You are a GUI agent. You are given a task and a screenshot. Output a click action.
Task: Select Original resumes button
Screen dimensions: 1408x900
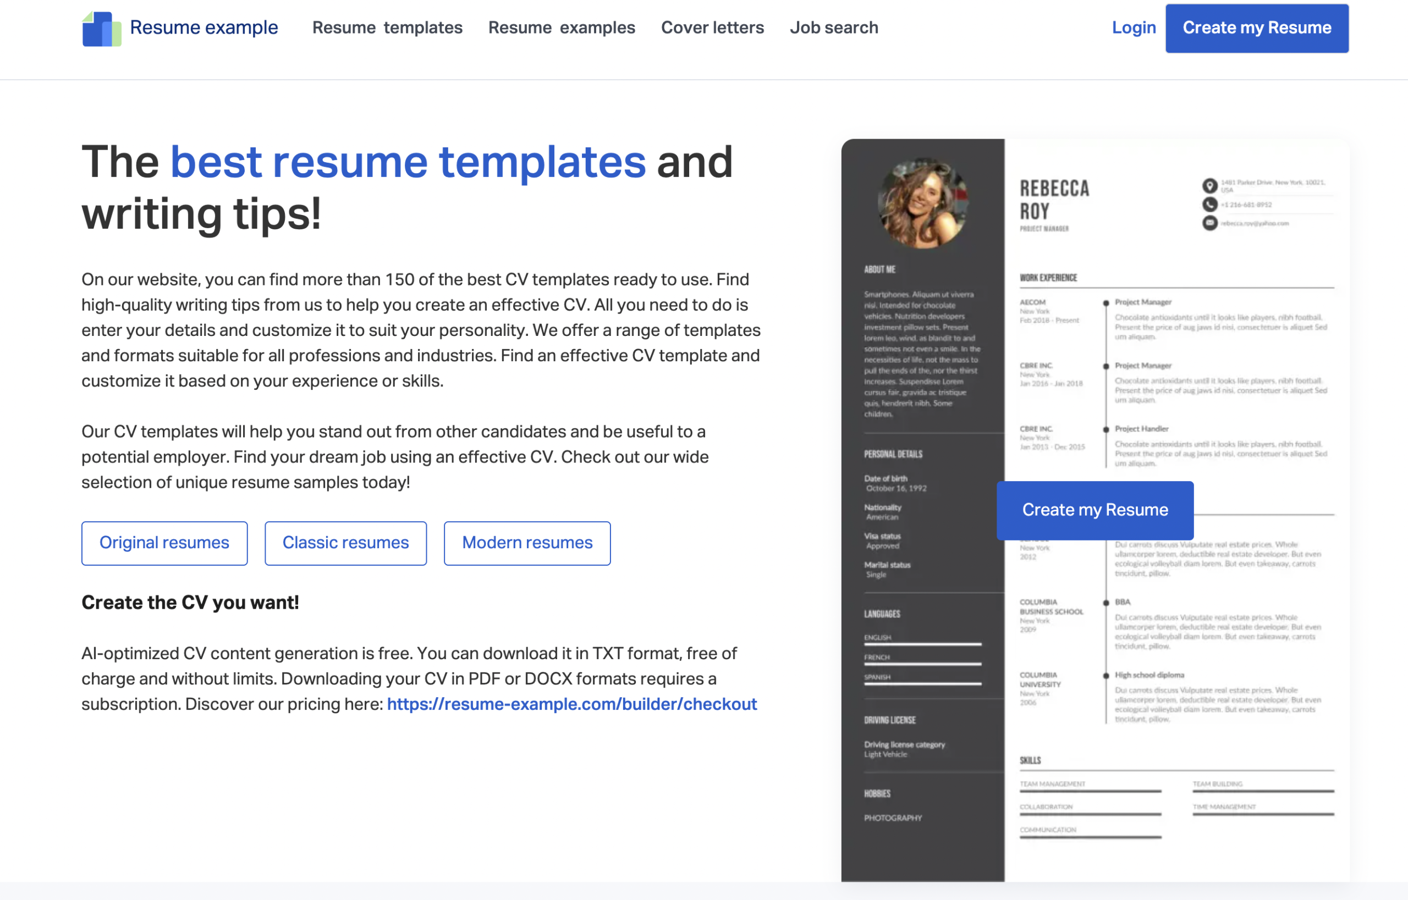164,543
